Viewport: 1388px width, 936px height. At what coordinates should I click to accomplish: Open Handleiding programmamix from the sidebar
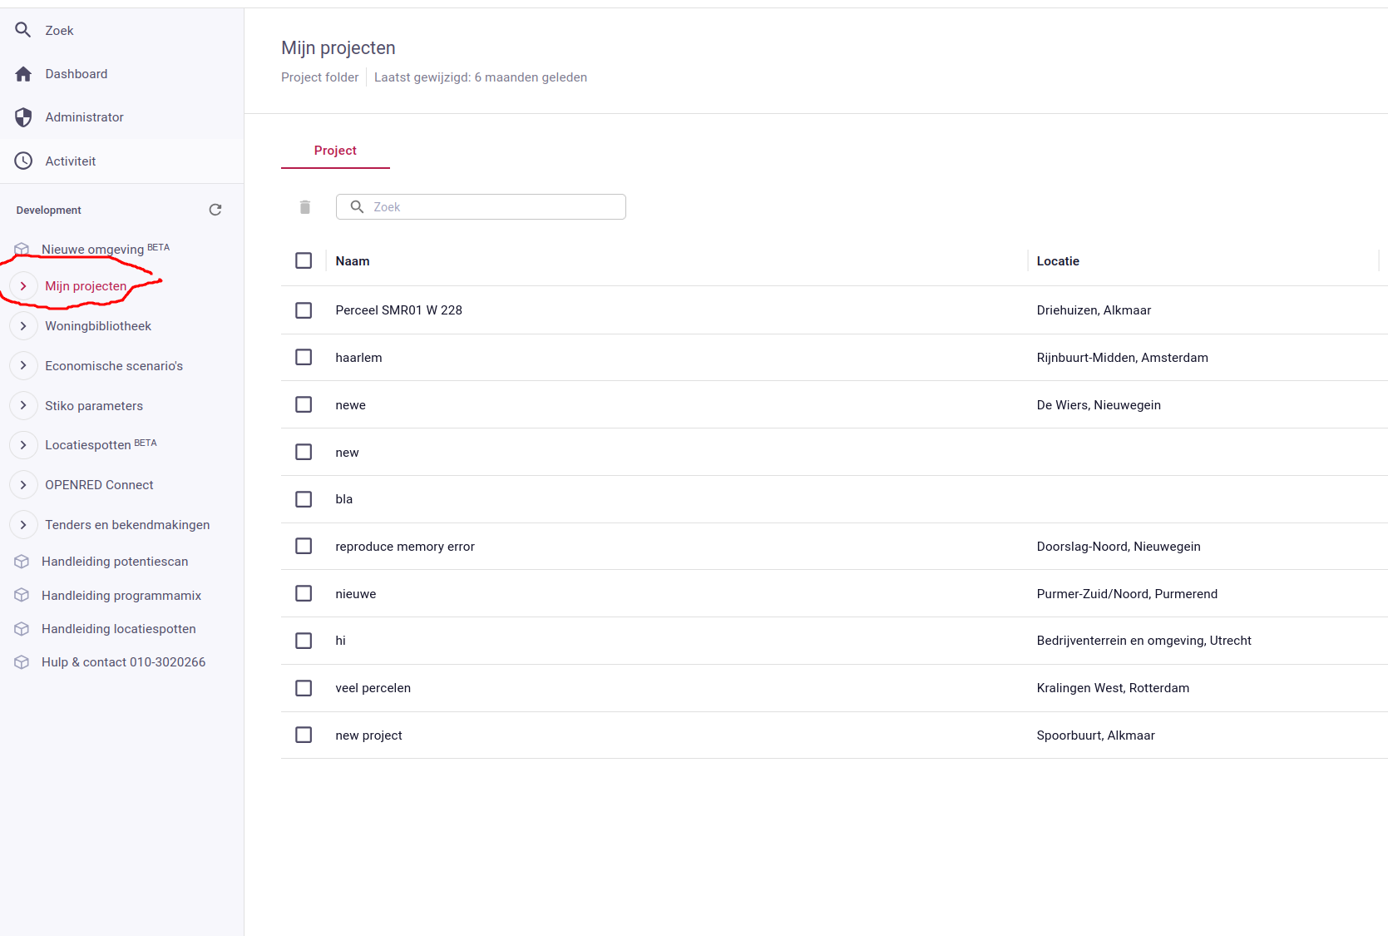pos(121,596)
